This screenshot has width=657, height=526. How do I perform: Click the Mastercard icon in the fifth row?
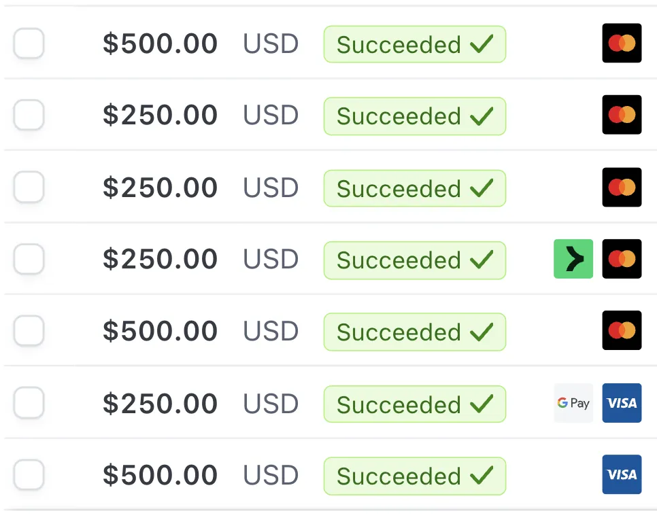(x=622, y=330)
